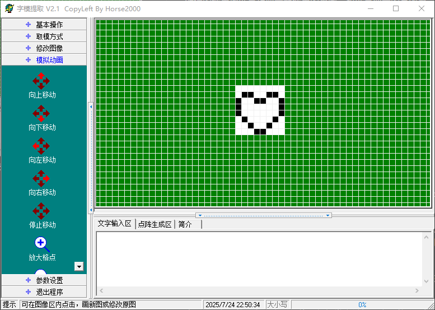Click the label 向上移动

42,95
